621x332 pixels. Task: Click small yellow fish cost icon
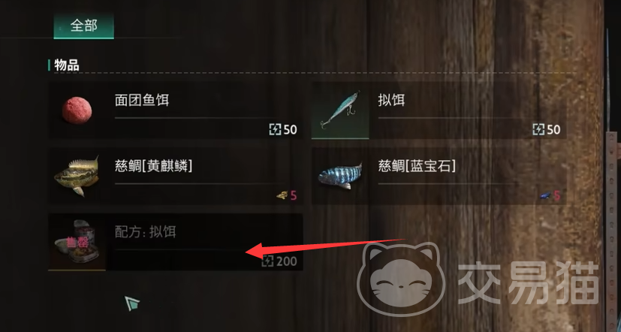pyautogui.click(x=282, y=195)
